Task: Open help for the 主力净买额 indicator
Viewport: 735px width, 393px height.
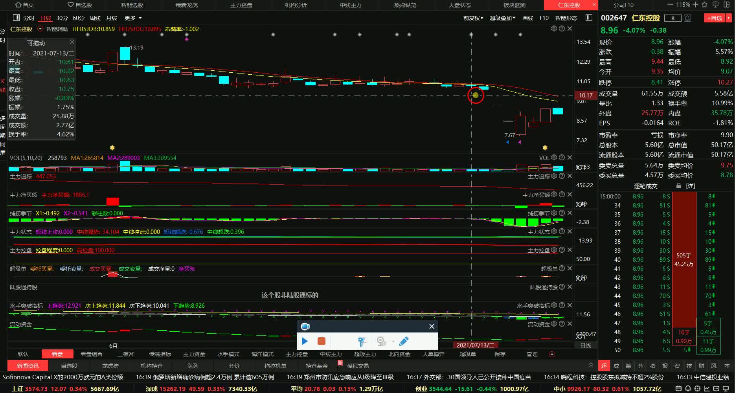Action: 562,195
